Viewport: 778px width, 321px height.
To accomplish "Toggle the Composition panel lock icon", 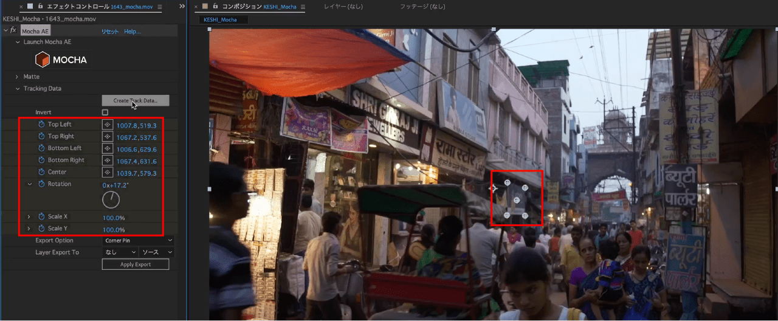I will click(x=215, y=6).
